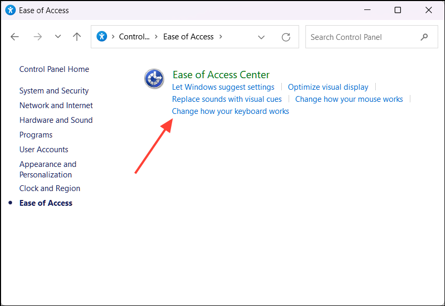The image size is (445, 306).
Task: Open Let Windows suggest settings
Action: tap(223, 87)
